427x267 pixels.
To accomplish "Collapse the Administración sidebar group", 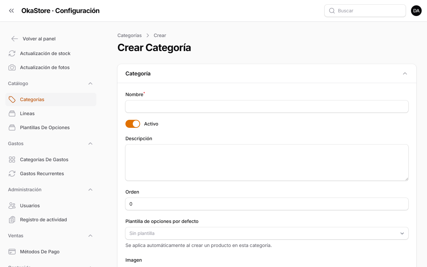I will click(x=90, y=190).
